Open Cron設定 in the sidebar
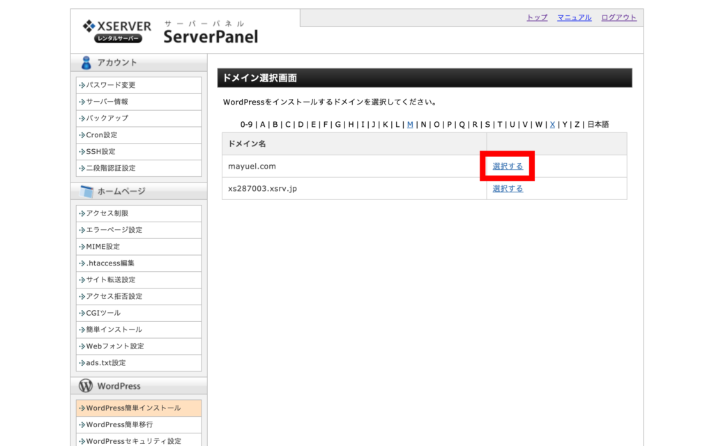 [x=139, y=135]
